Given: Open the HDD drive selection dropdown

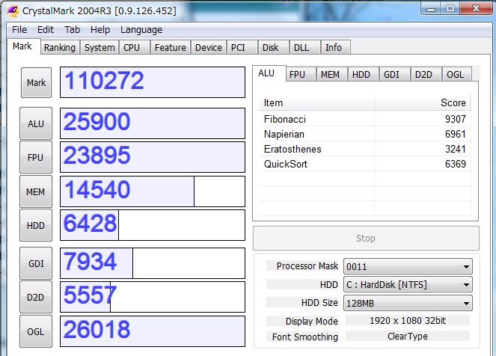Looking at the screenshot, I should (x=407, y=285).
